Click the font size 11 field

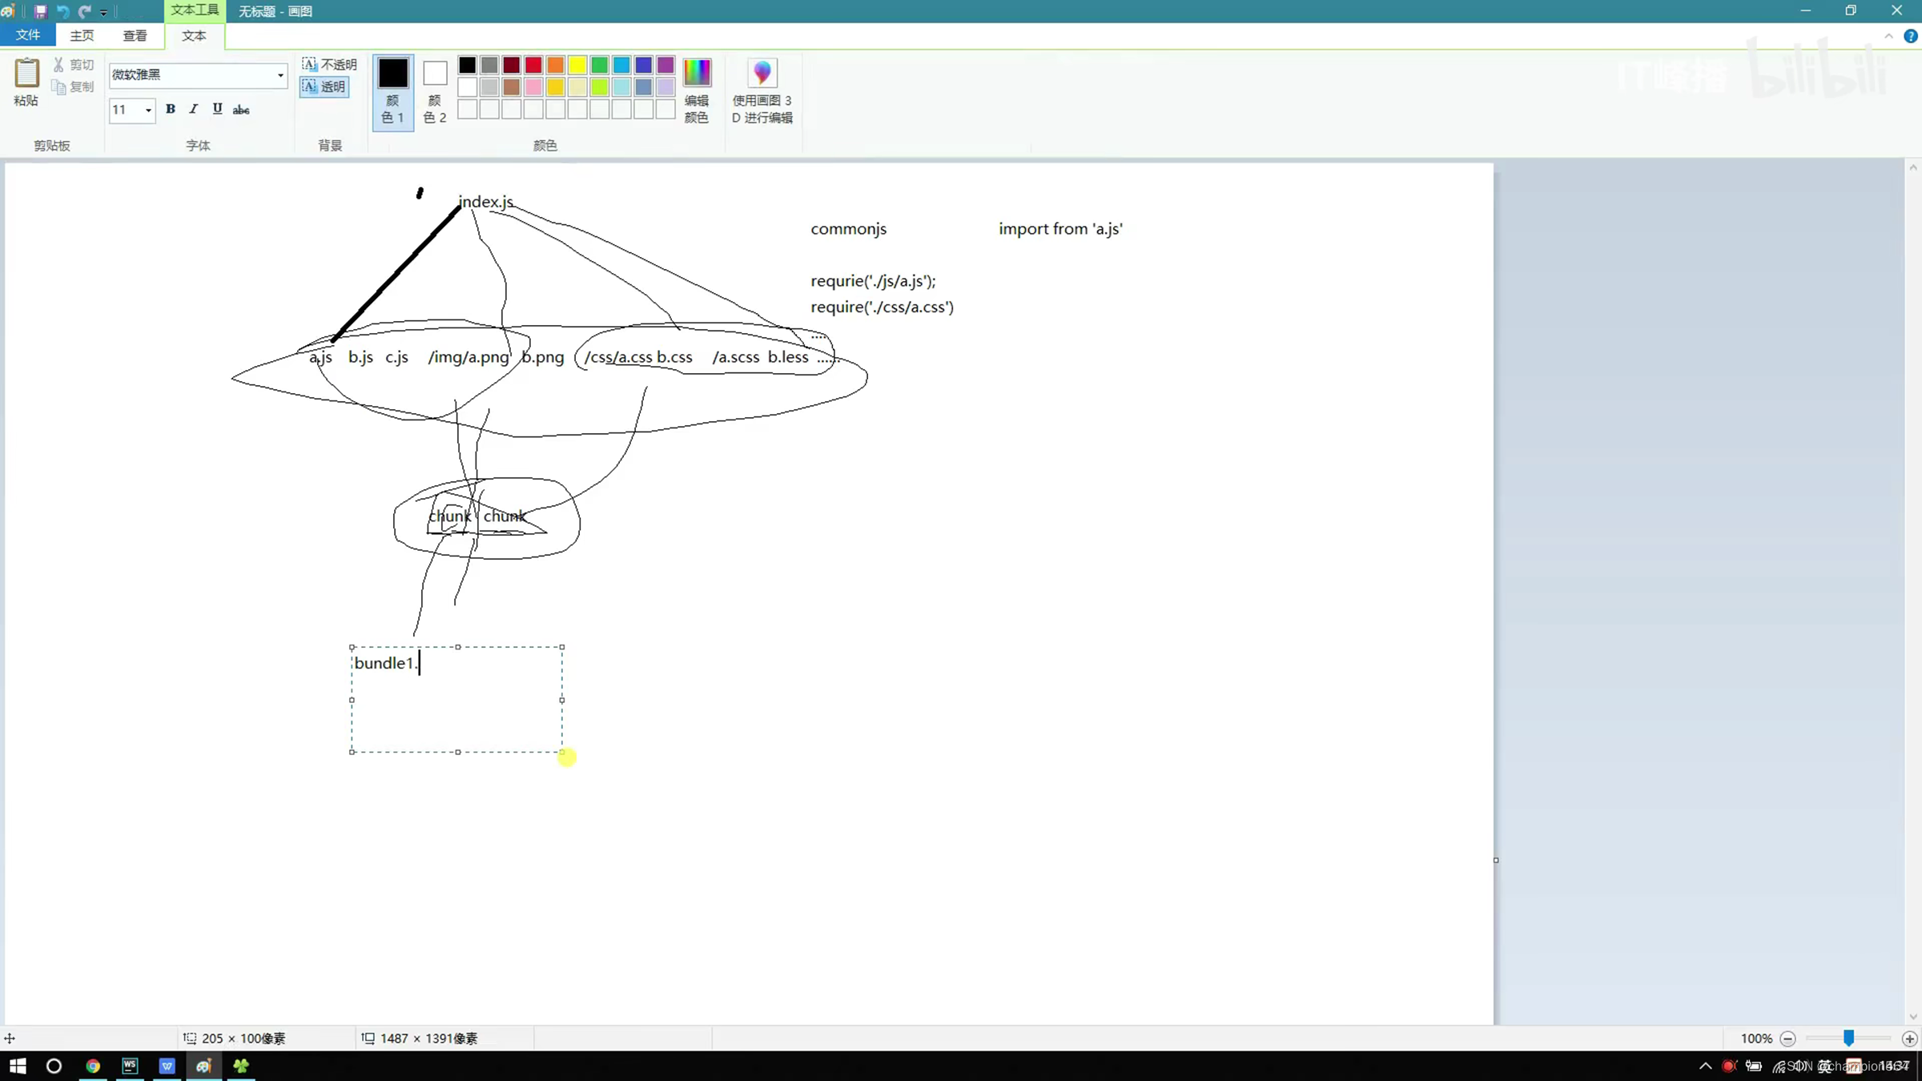125,110
